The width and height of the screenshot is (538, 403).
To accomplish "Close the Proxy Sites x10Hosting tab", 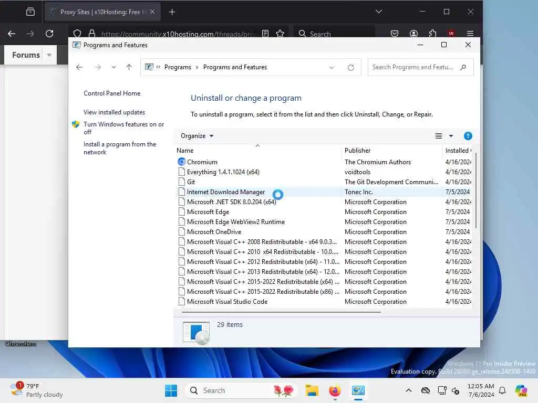I will [152, 12].
